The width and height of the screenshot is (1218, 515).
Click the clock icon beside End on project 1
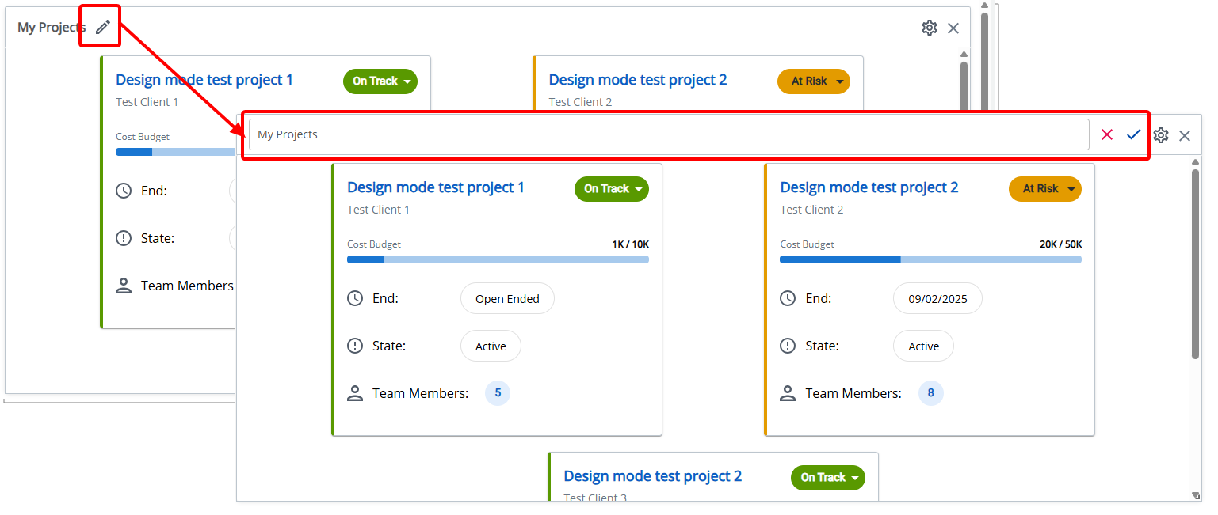click(355, 298)
